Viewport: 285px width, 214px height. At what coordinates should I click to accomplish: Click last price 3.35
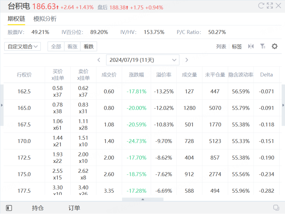coord(109,191)
